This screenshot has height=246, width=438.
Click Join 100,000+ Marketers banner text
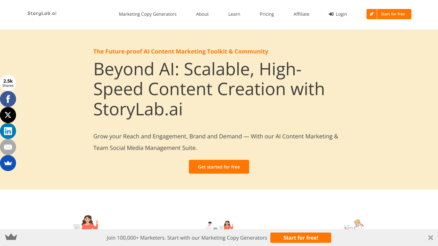click(x=187, y=238)
